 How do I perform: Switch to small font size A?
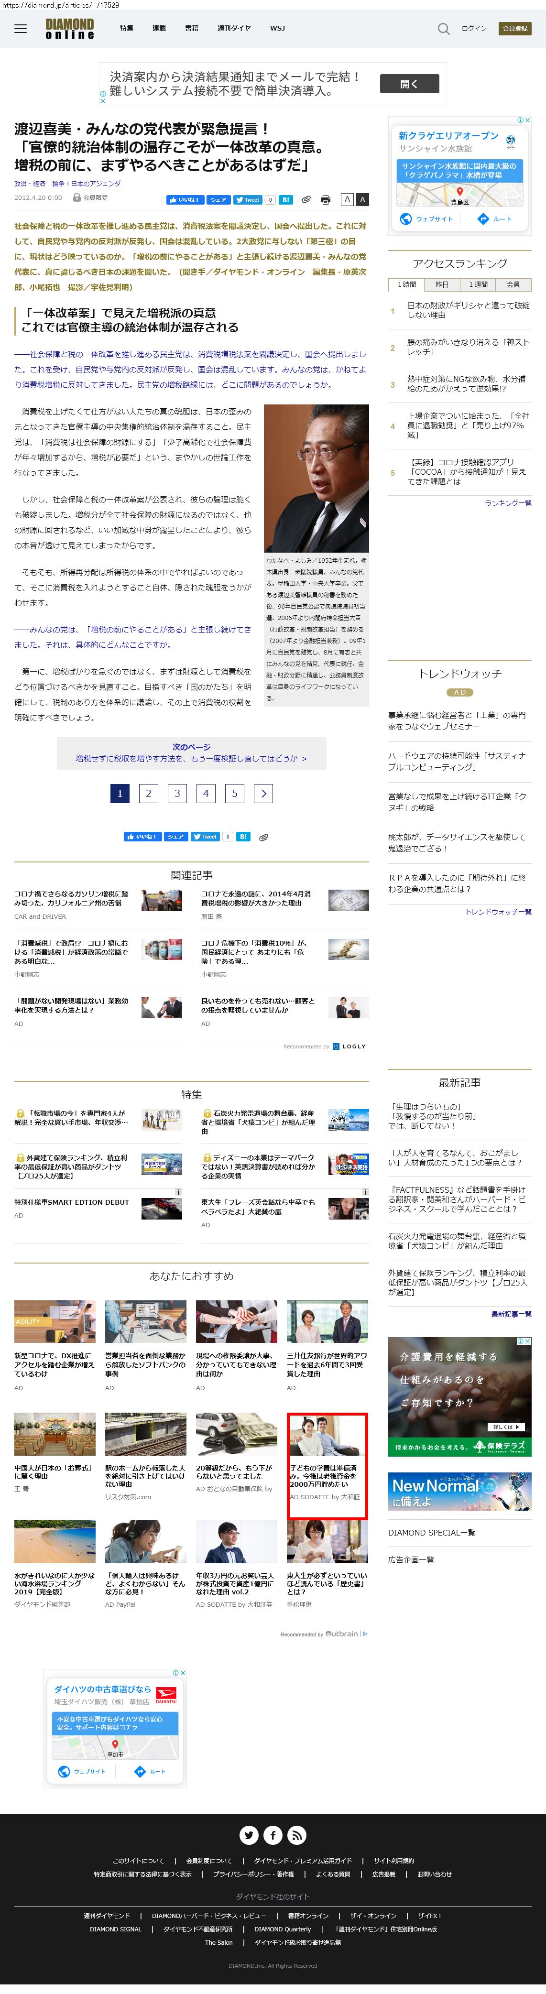pos(347,200)
